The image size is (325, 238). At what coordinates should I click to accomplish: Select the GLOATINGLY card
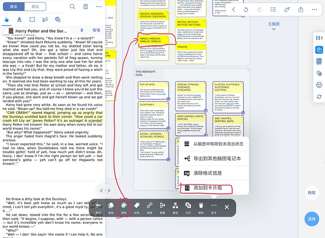point(153,115)
